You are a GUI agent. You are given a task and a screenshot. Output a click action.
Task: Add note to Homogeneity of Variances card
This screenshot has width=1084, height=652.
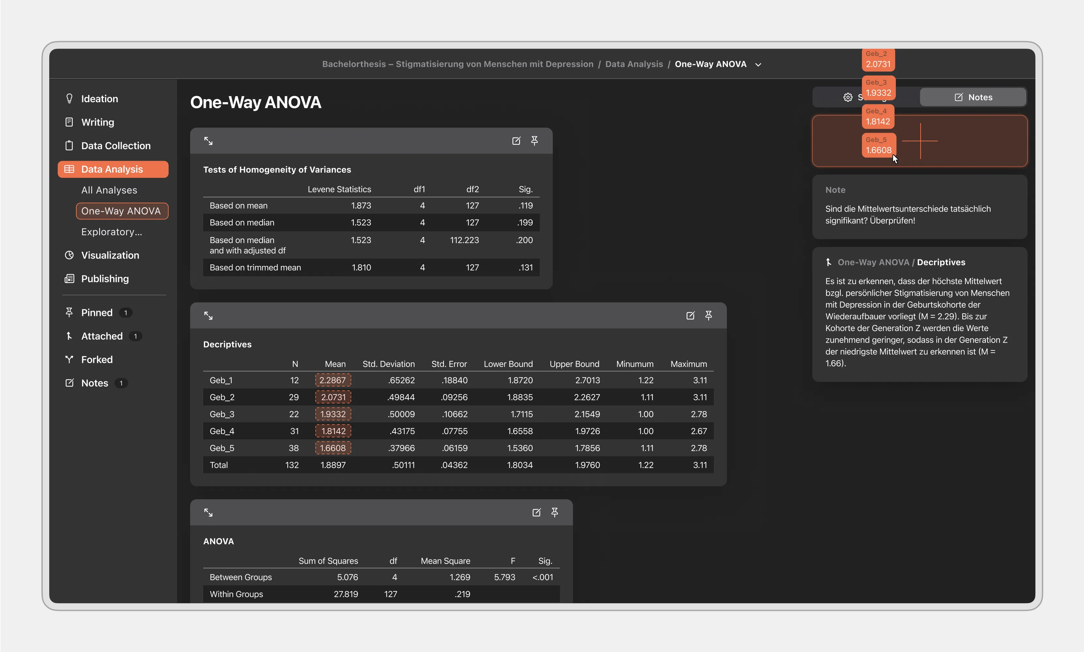(x=516, y=141)
